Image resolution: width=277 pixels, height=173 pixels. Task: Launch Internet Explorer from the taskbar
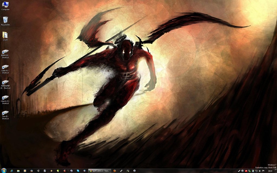tap(12, 171)
